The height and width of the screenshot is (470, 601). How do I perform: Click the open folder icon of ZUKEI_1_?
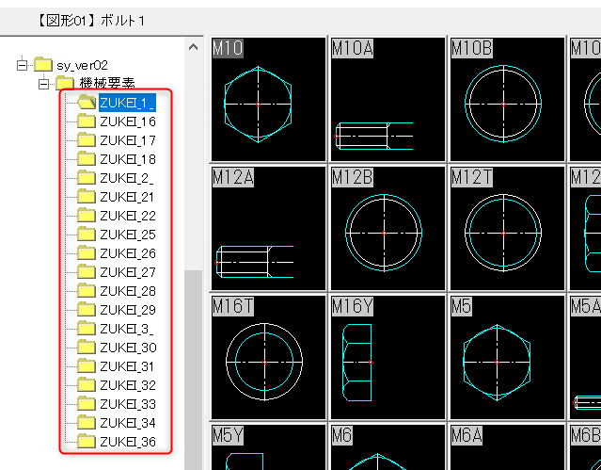(x=87, y=102)
